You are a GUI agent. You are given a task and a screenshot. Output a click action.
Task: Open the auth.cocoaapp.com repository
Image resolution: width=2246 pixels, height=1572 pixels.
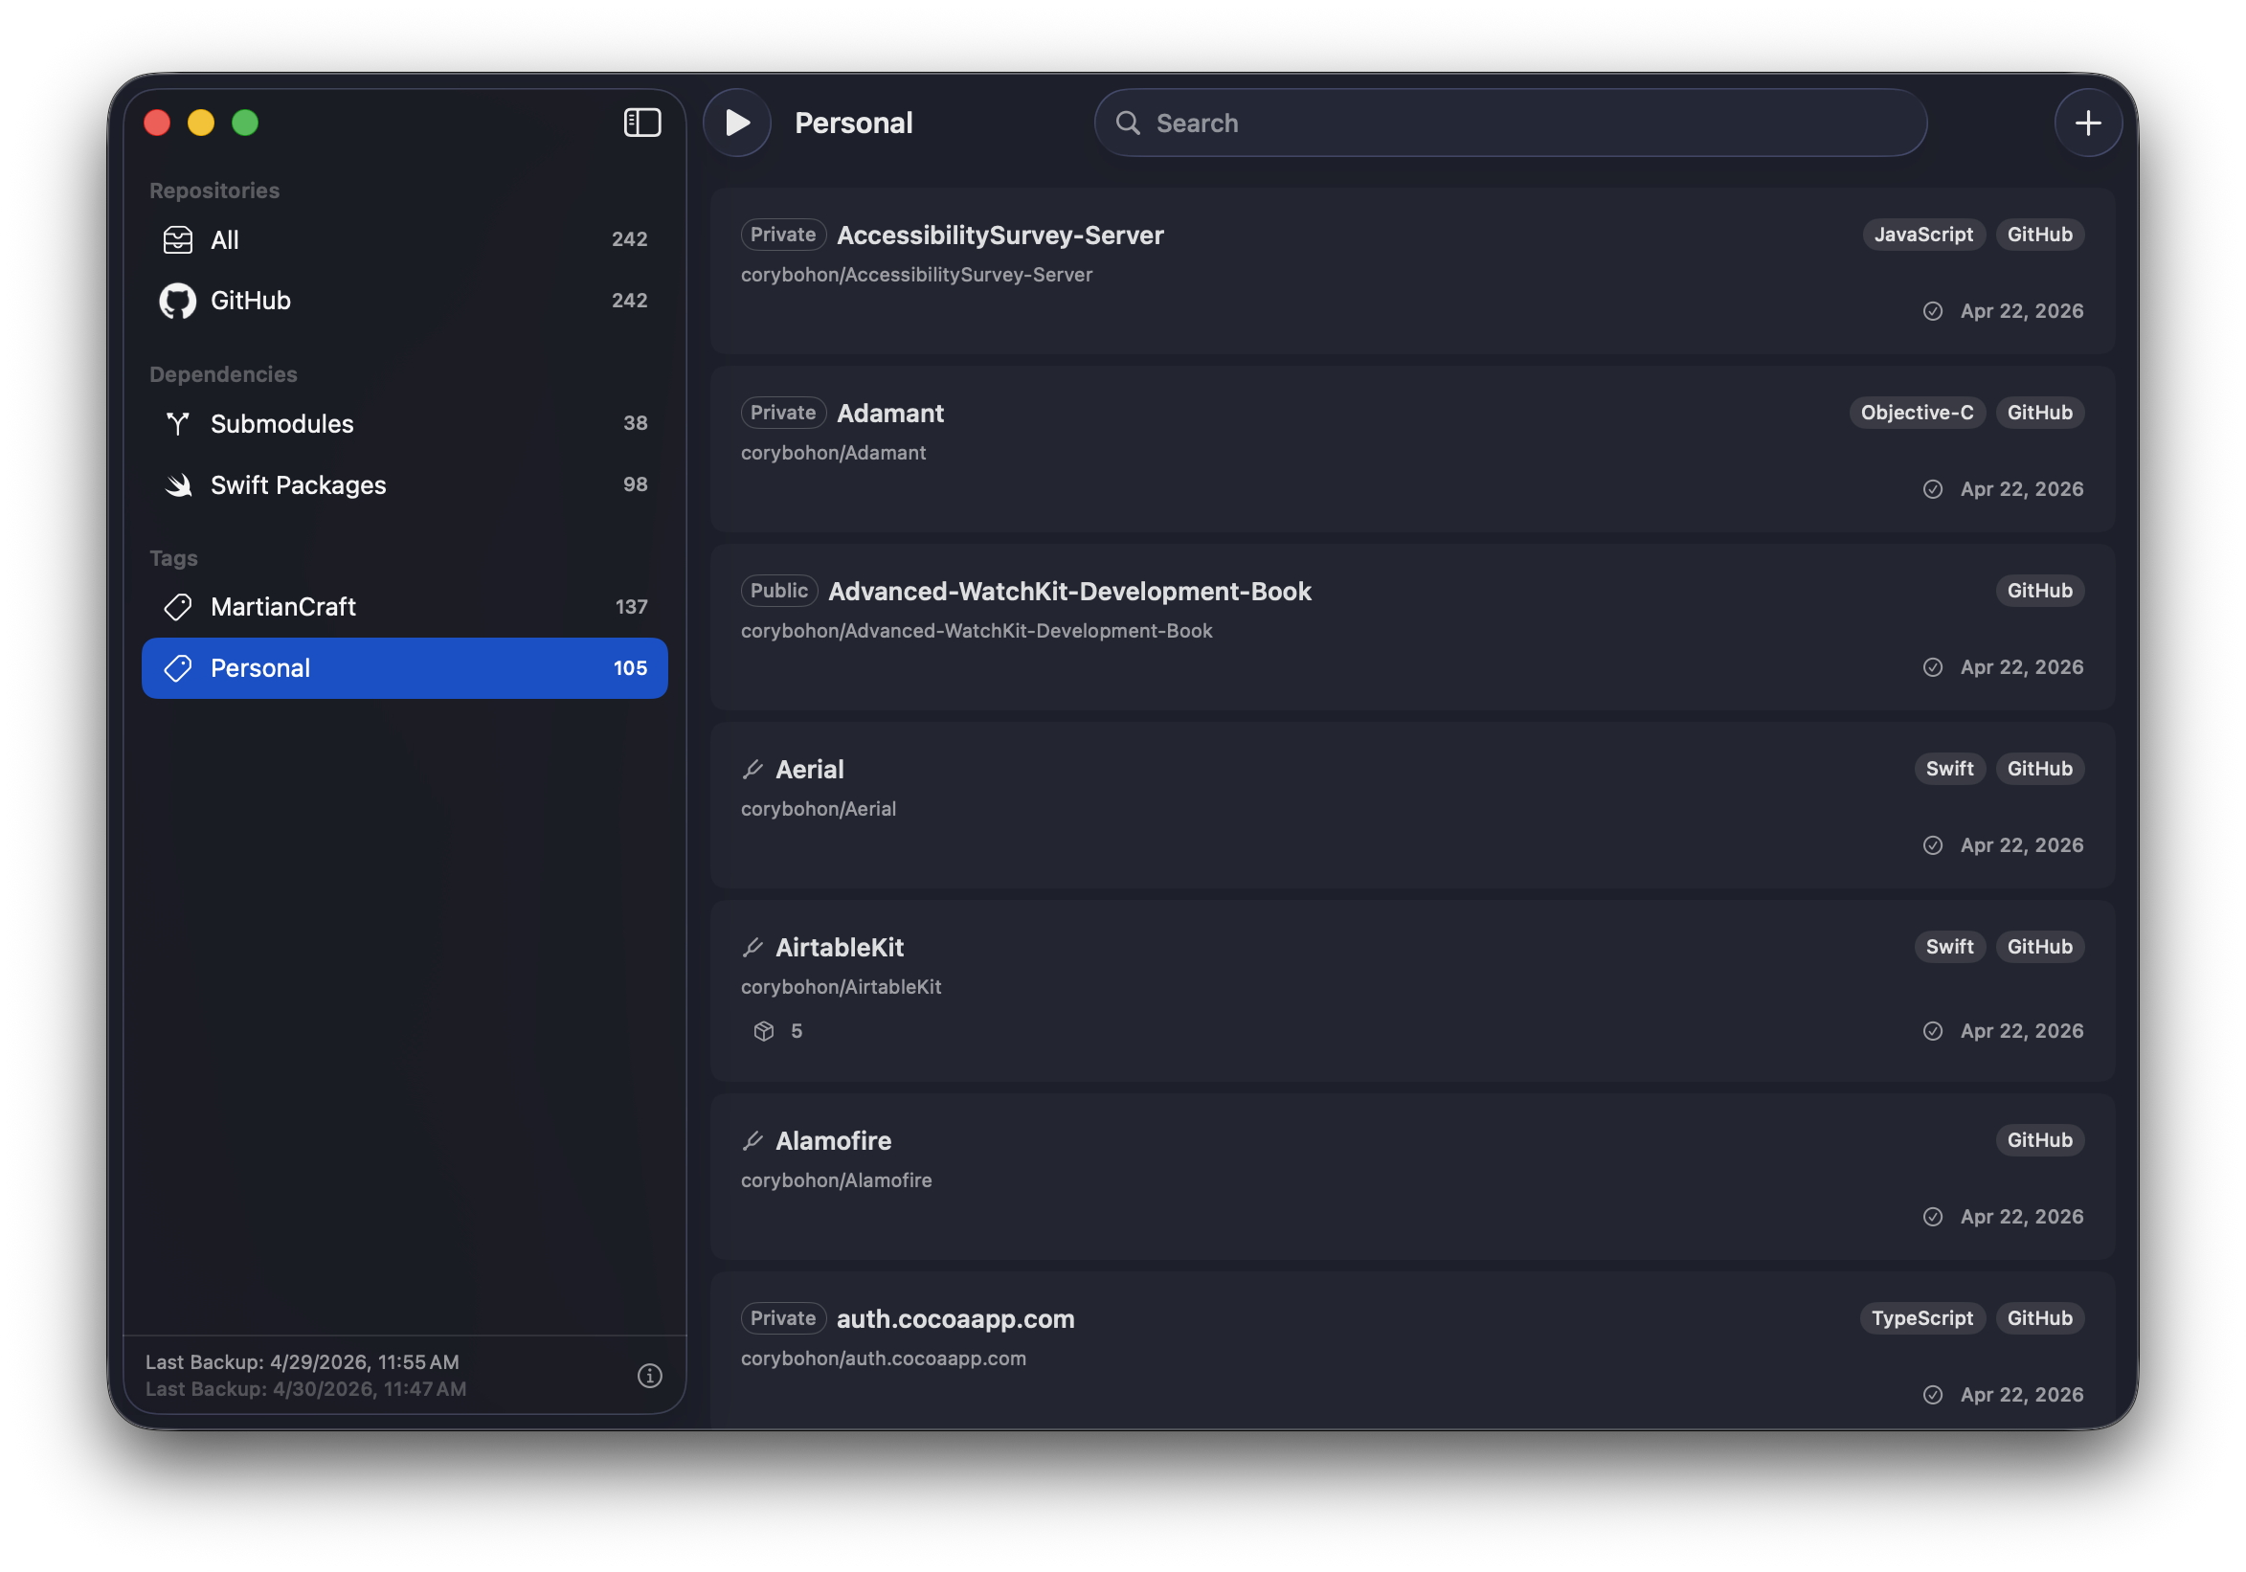click(x=1412, y=1350)
